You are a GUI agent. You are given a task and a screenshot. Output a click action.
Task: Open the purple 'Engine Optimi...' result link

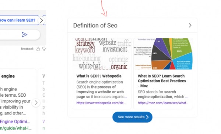pyautogui.click(x=15, y=122)
